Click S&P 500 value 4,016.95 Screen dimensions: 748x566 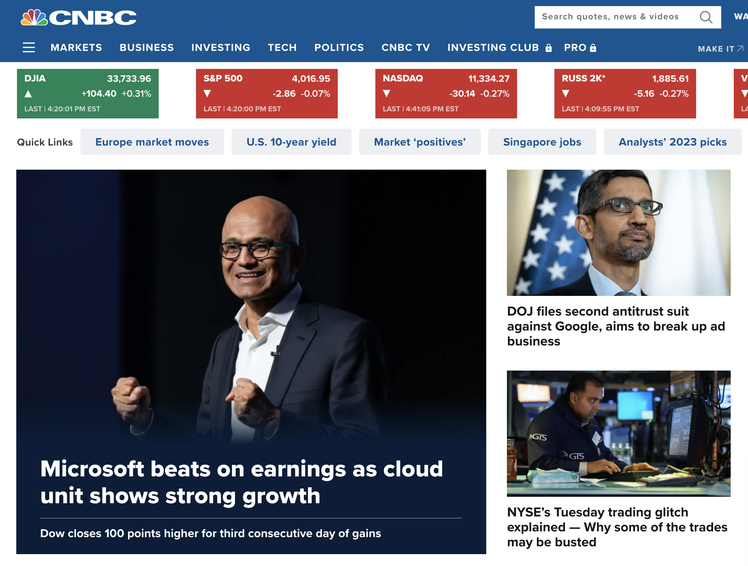tap(311, 79)
